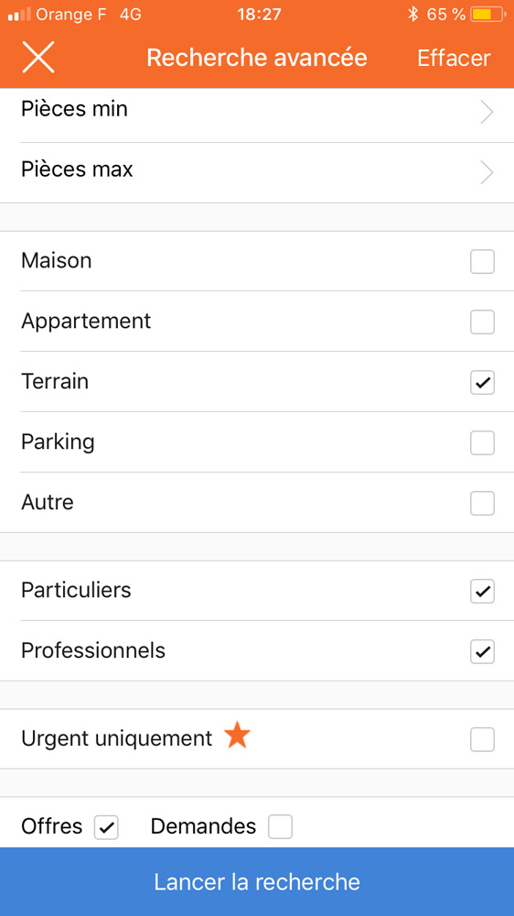Tap the cellular signal bars icon
The height and width of the screenshot is (916, 514).
point(18,15)
